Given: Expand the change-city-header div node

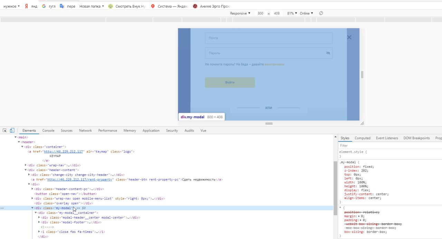Looking at the screenshot, I should point(29,175).
